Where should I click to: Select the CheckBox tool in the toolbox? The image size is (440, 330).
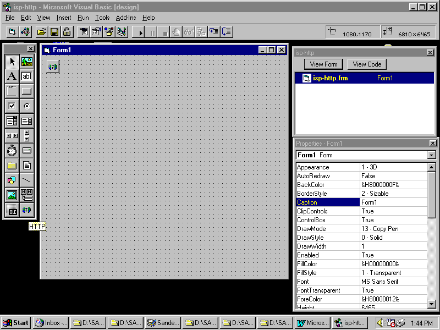[12, 106]
